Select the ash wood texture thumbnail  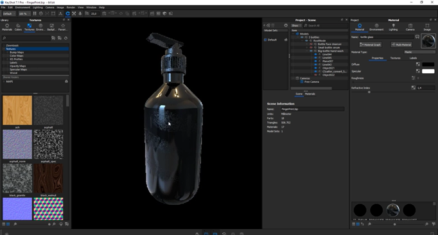17,110
